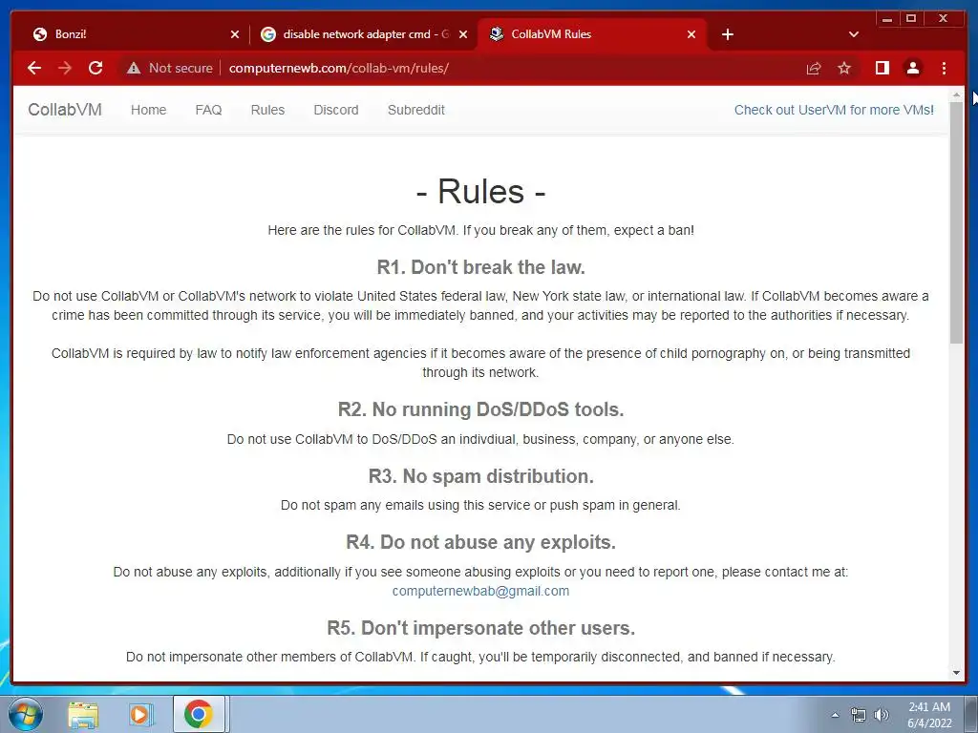Click the address bar URL
Image resolution: width=978 pixels, height=733 pixels.
tap(339, 68)
